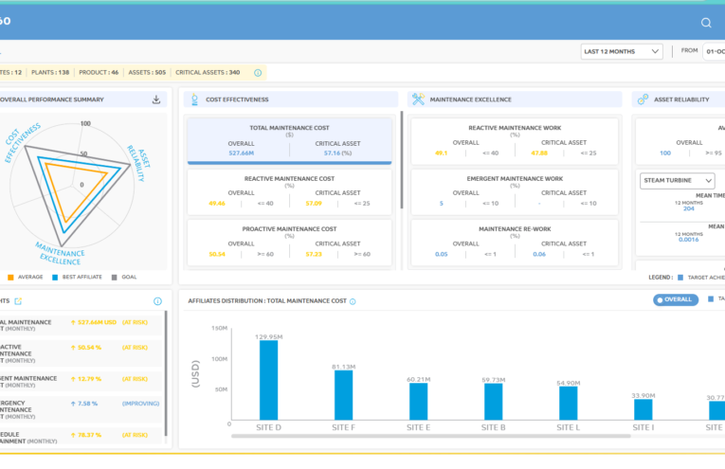The width and height of the screenshot is (725, 469).
Task: Open the insights panel export icon
Action: pos(18,301)
